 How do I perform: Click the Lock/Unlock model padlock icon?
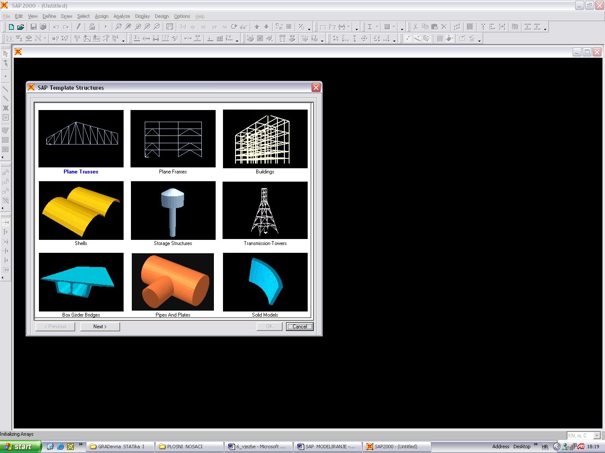pos(92,27)
